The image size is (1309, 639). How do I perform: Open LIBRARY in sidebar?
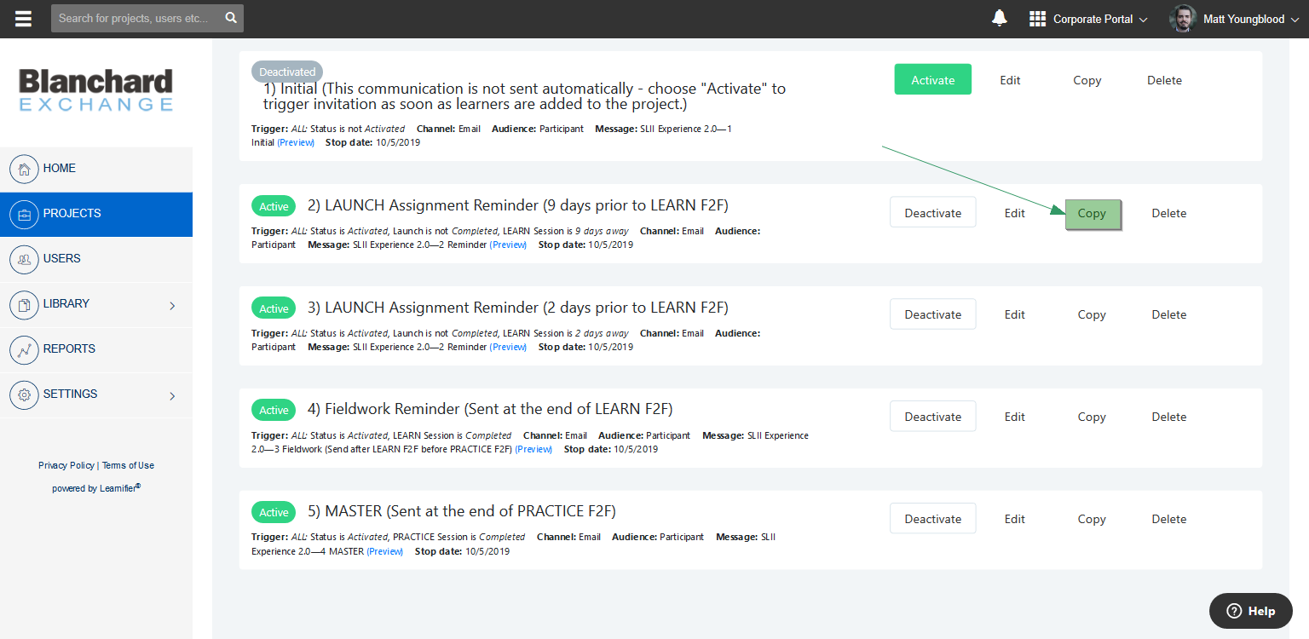tap(96, 304)
